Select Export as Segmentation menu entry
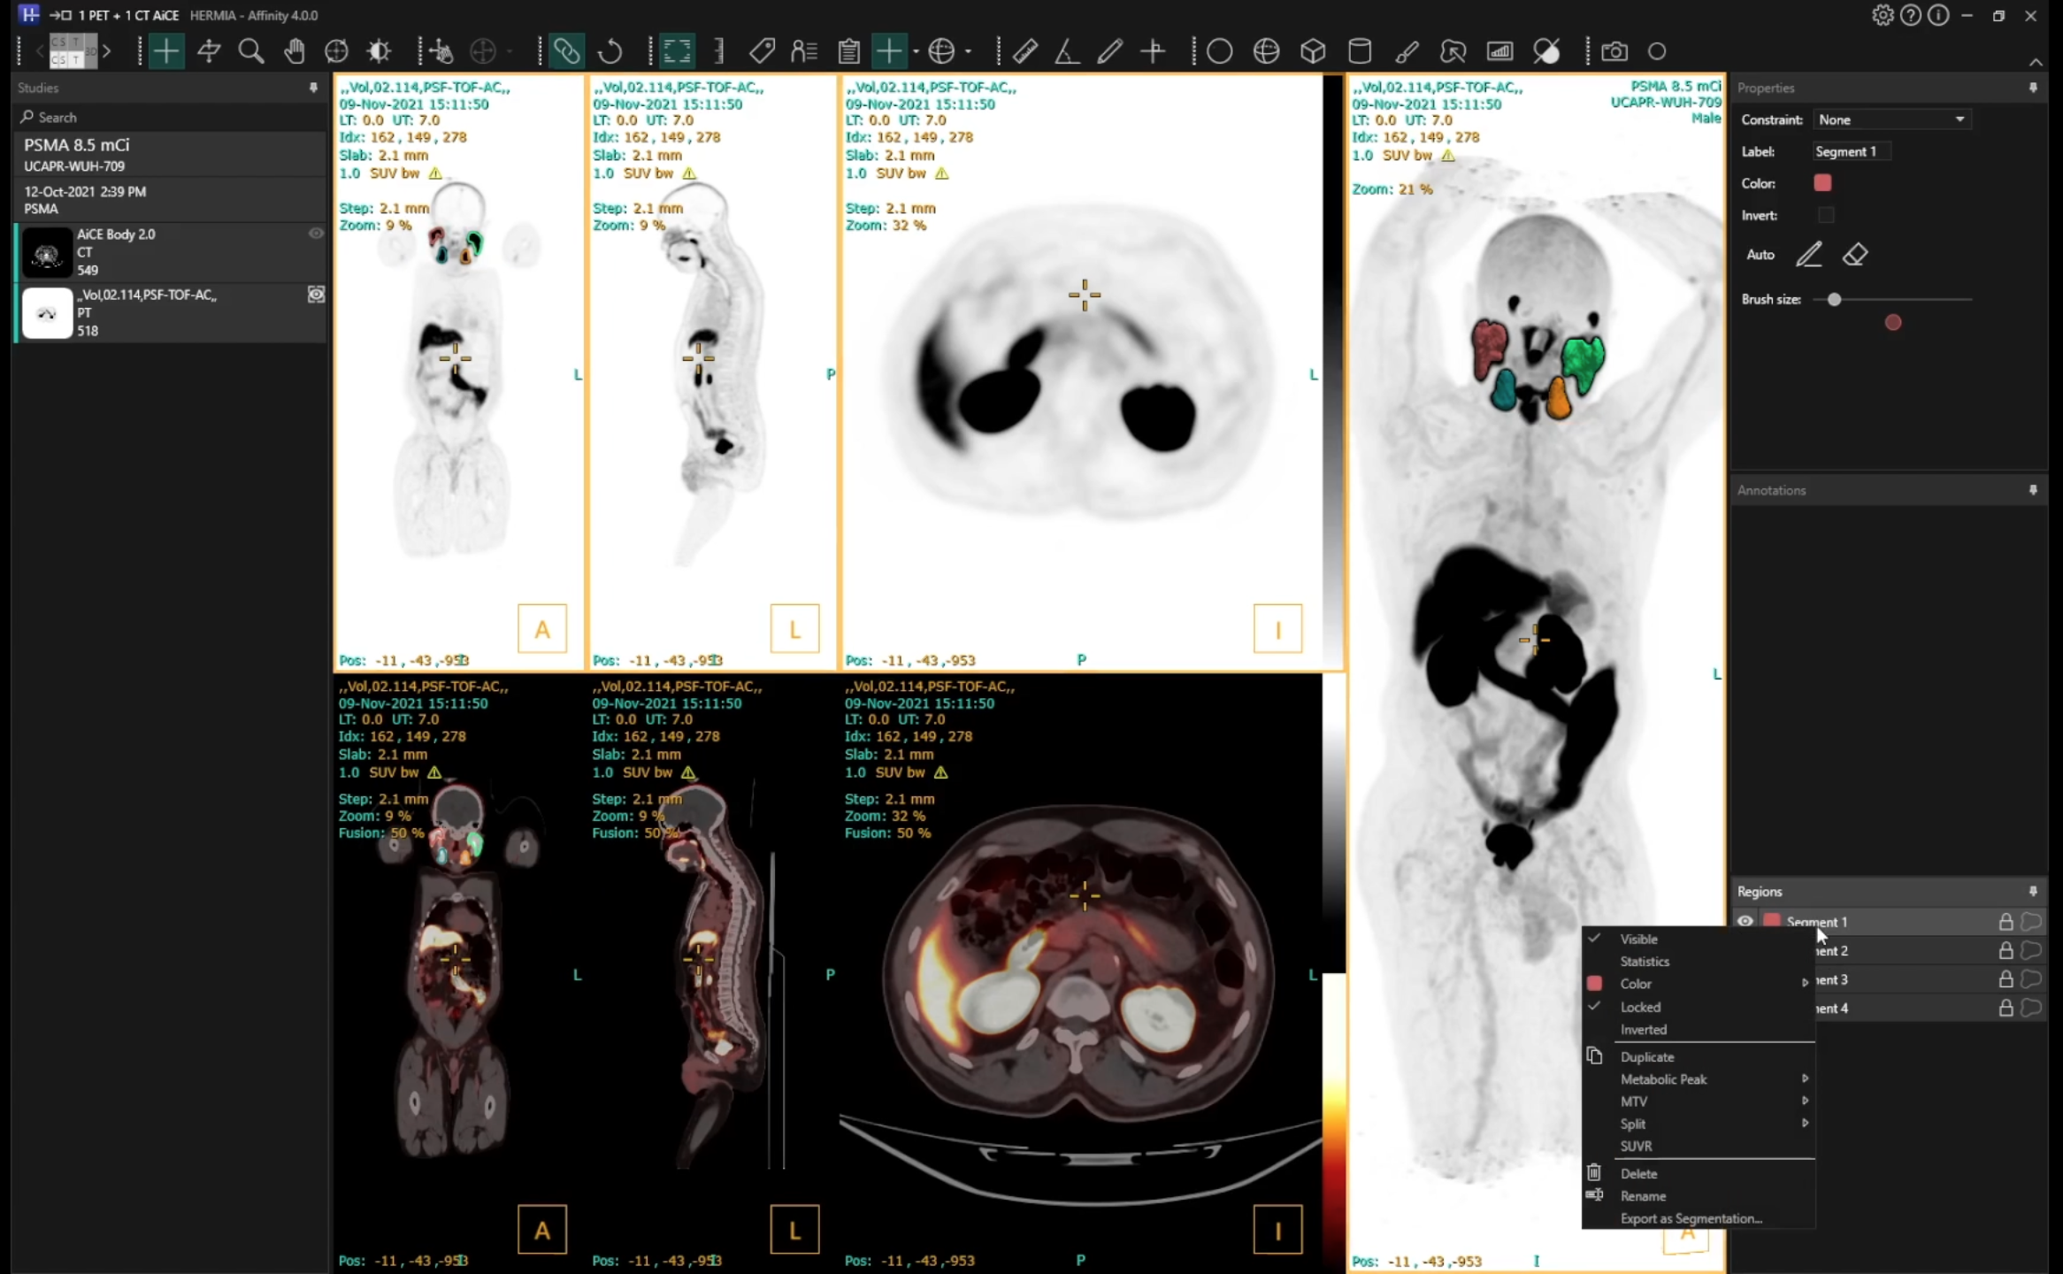 (1691, 1219)
